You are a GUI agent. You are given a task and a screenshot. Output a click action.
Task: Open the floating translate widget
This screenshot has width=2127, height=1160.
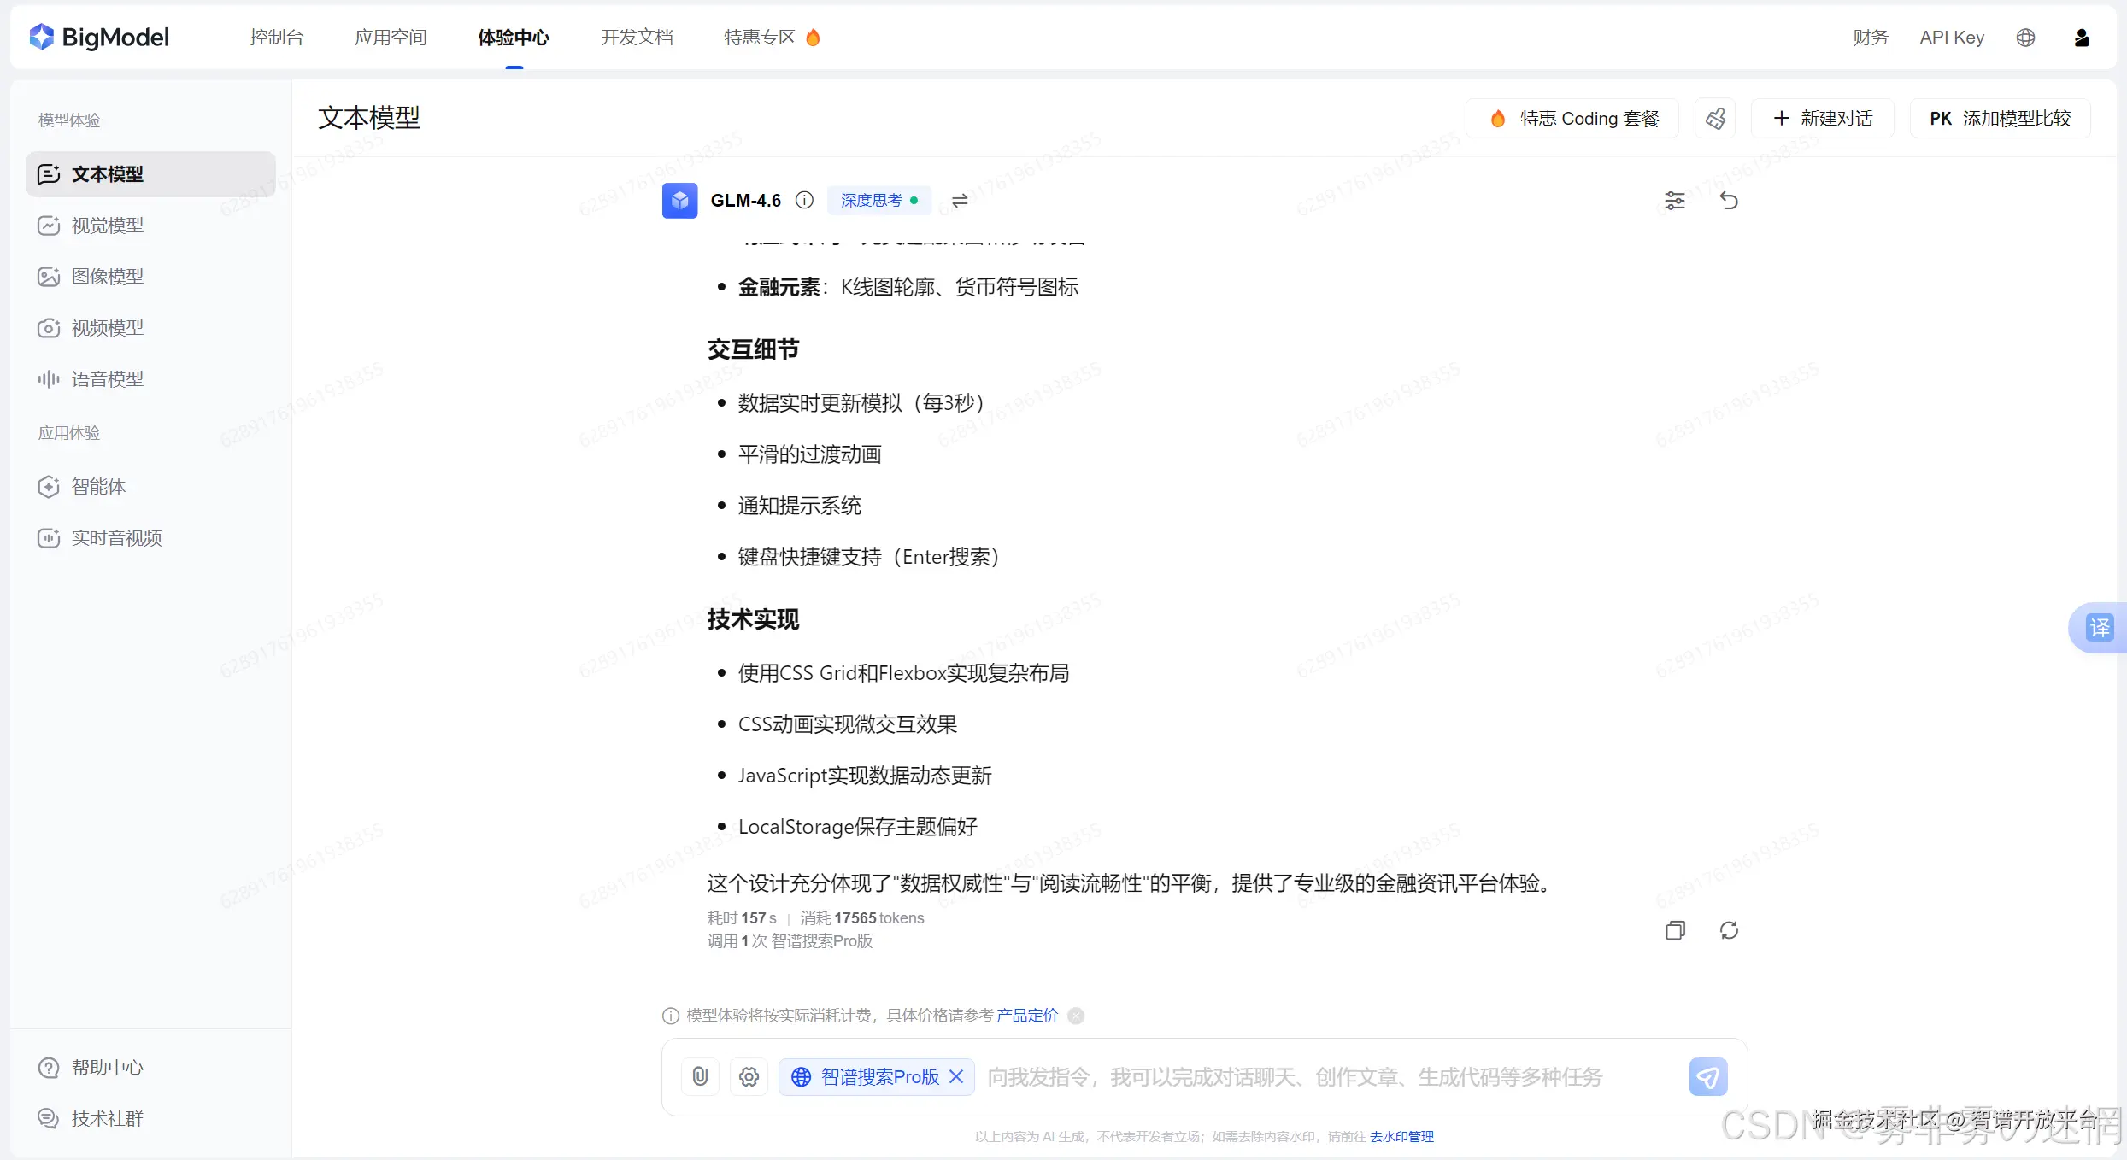[2100, 628]
